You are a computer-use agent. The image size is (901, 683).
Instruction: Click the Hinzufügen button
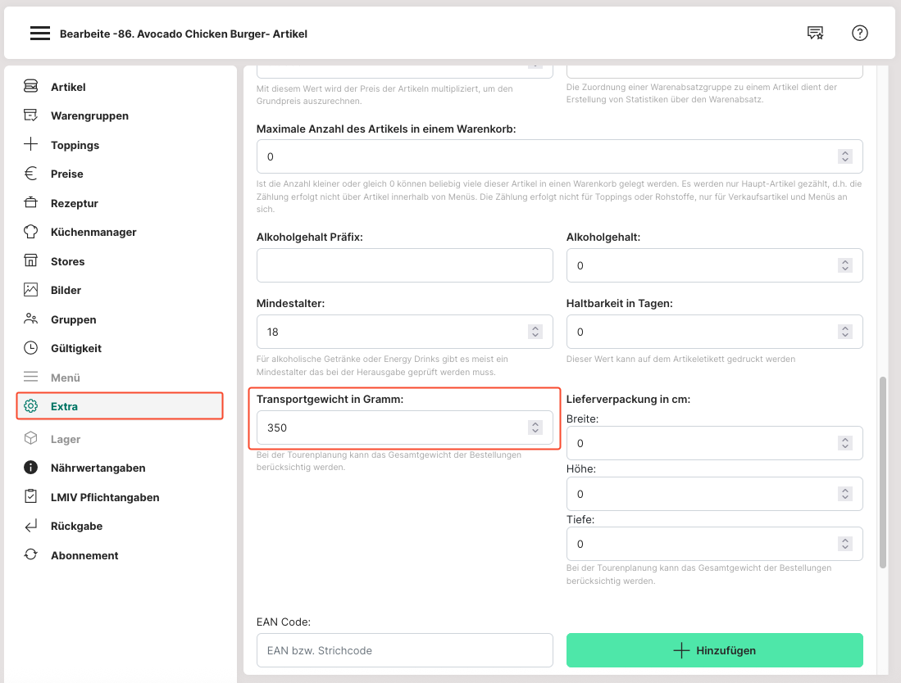[714, 650]
